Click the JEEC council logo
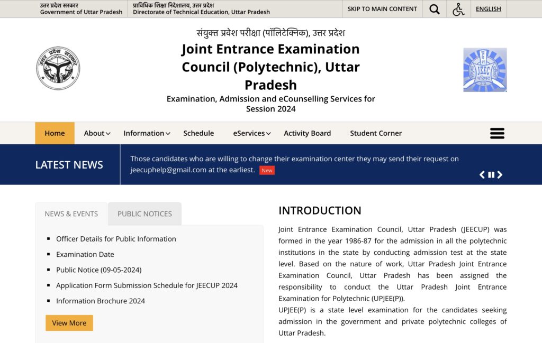This screenshot has height=343, width=542. [485, 70]
